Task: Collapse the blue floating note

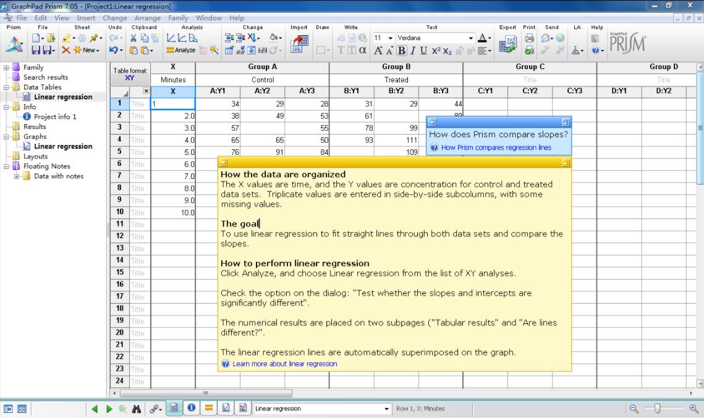Action: [x=566, y=122]
